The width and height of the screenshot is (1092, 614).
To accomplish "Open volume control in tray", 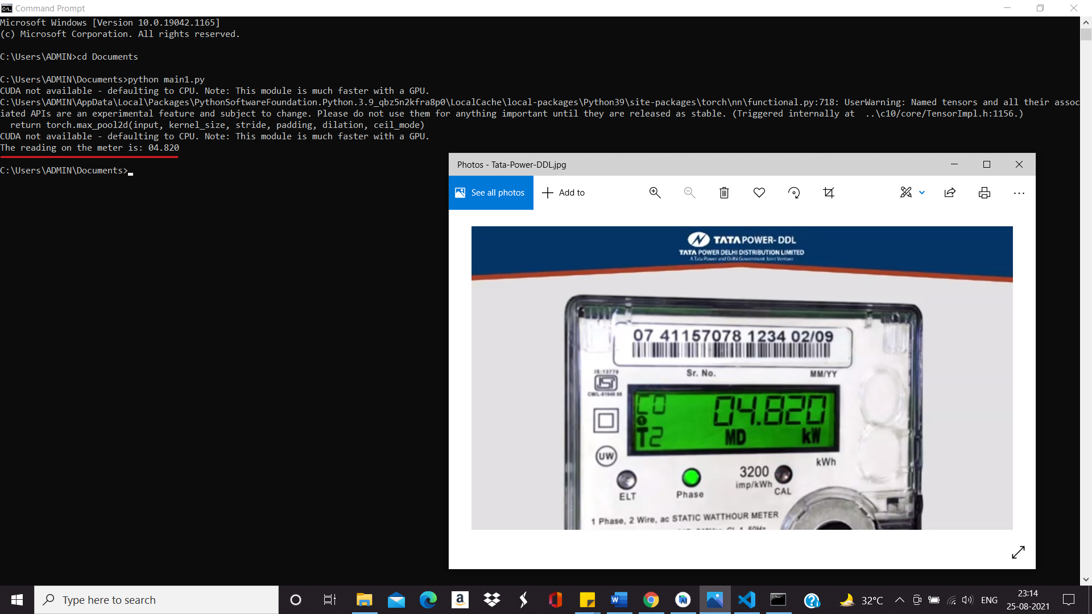I will [x=967, y=600].
